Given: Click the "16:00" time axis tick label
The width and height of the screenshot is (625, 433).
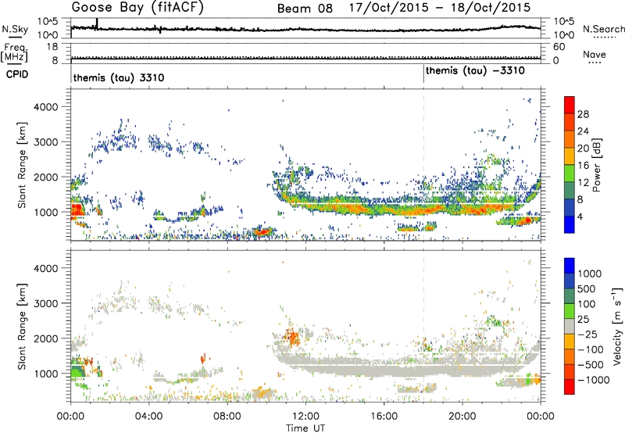Looking at the screenshot, I should click(384, 417).
